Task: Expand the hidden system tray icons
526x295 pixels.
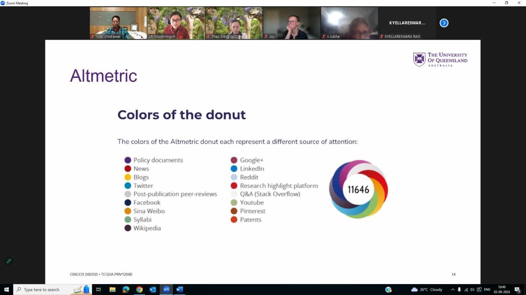Action: pyautogui.click(x=453, y=290)
